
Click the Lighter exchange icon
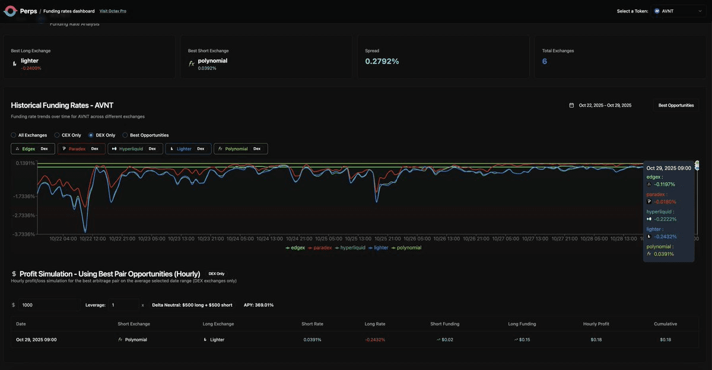click(171, 148)
